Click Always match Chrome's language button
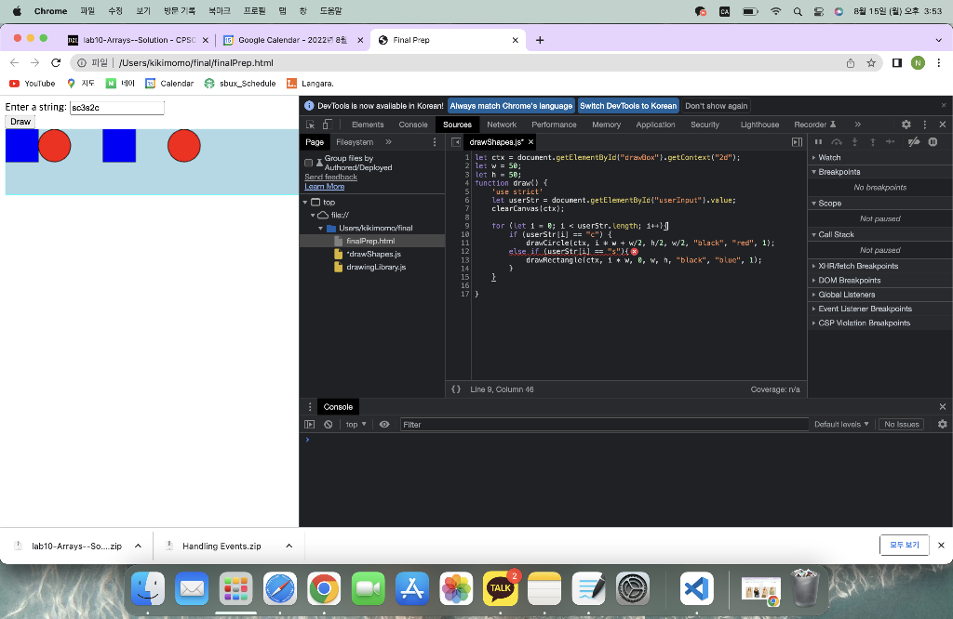Viewport: 953px width, 619px height. pos(511,106)
